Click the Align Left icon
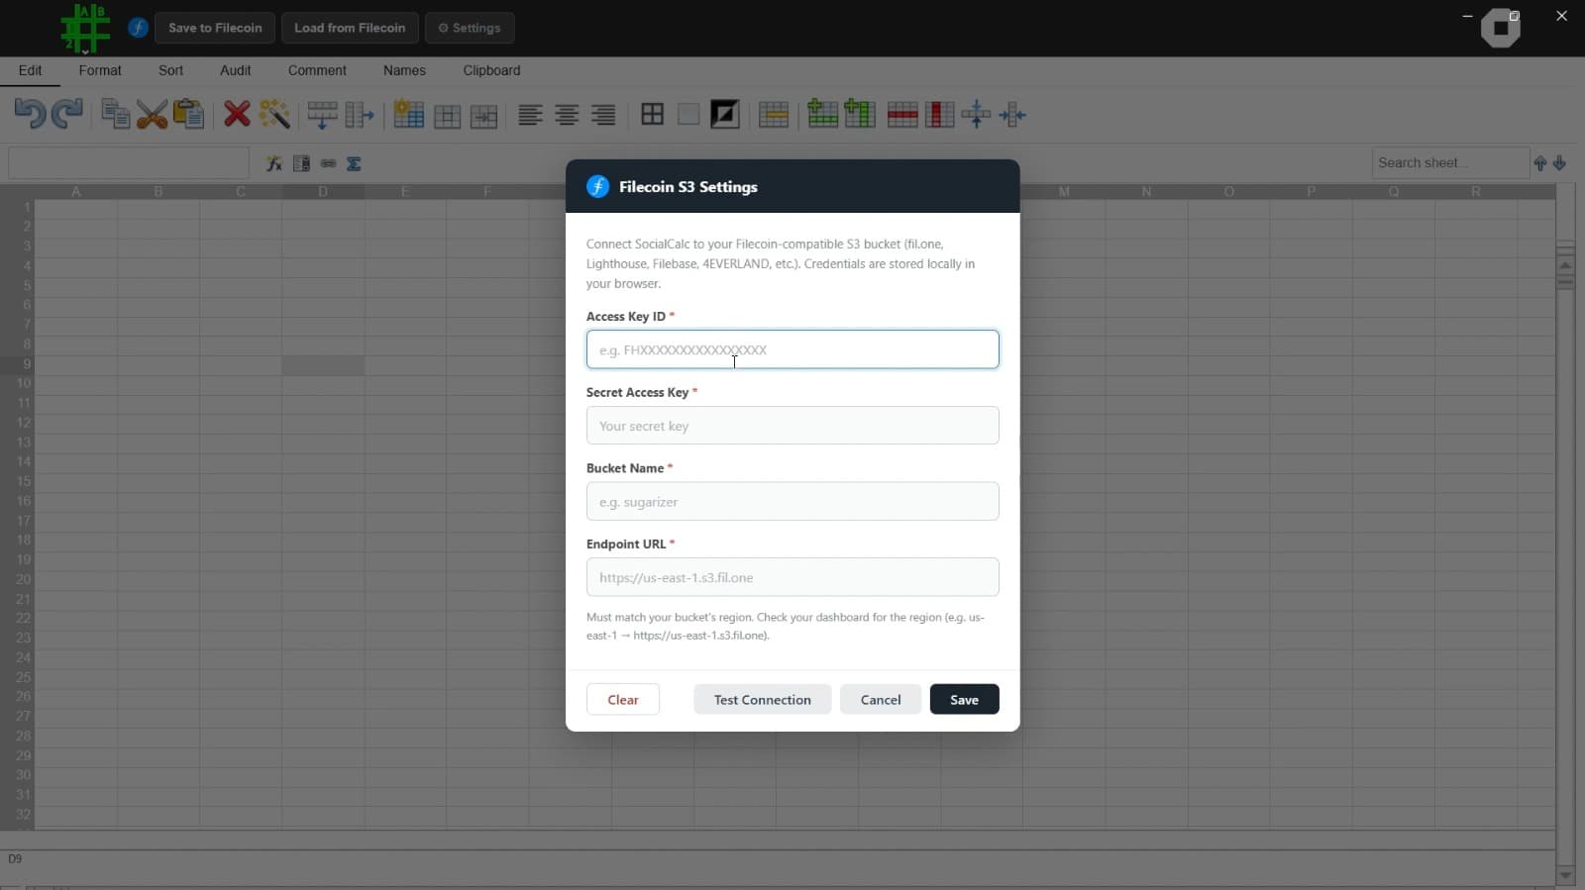Image resolution: width=1585 pixels, height=890 pixels. pos(530,115)
